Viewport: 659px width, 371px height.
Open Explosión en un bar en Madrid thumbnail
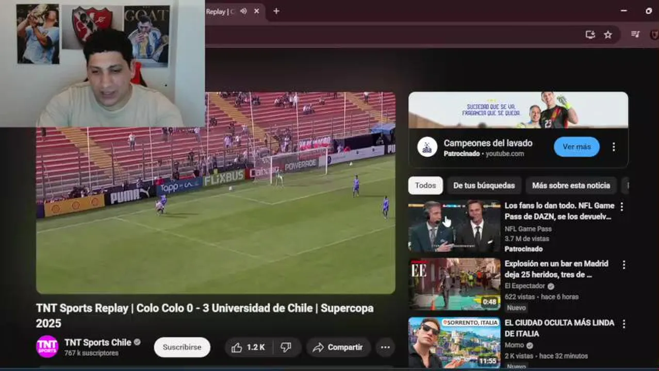(x=454, y=284)
